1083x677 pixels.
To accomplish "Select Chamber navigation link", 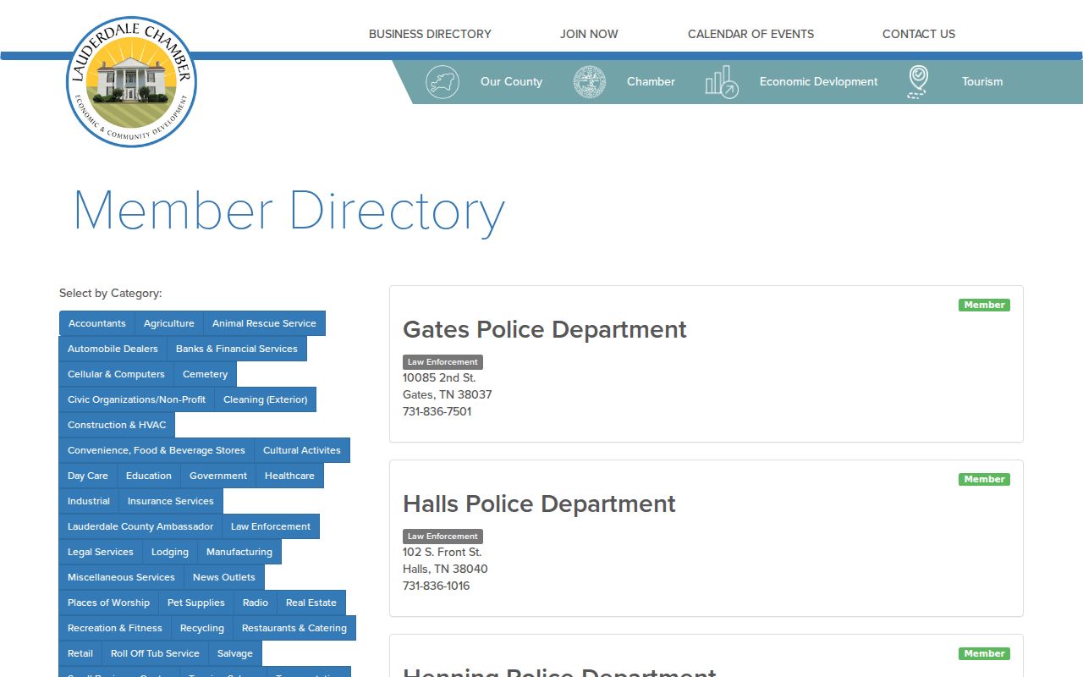I will pyautogui.click(x=651, y=82).
